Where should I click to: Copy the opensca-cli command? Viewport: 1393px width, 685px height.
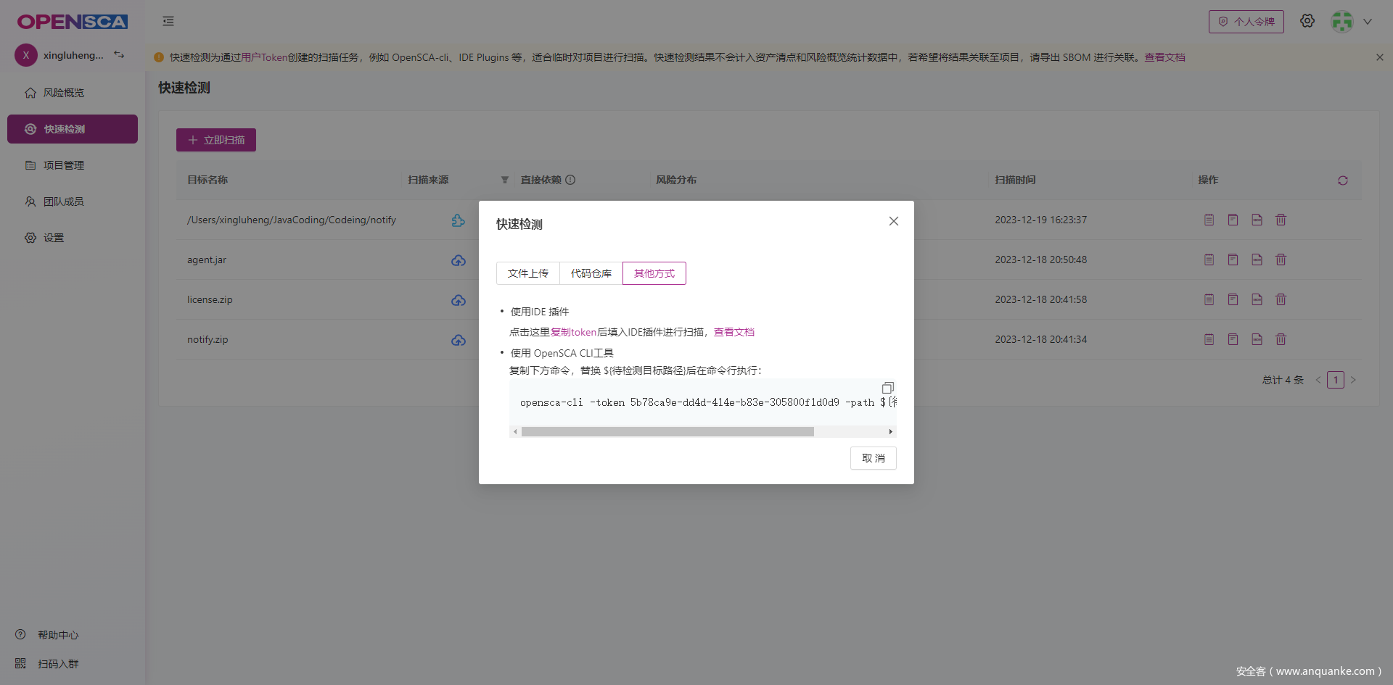[887, 387]
